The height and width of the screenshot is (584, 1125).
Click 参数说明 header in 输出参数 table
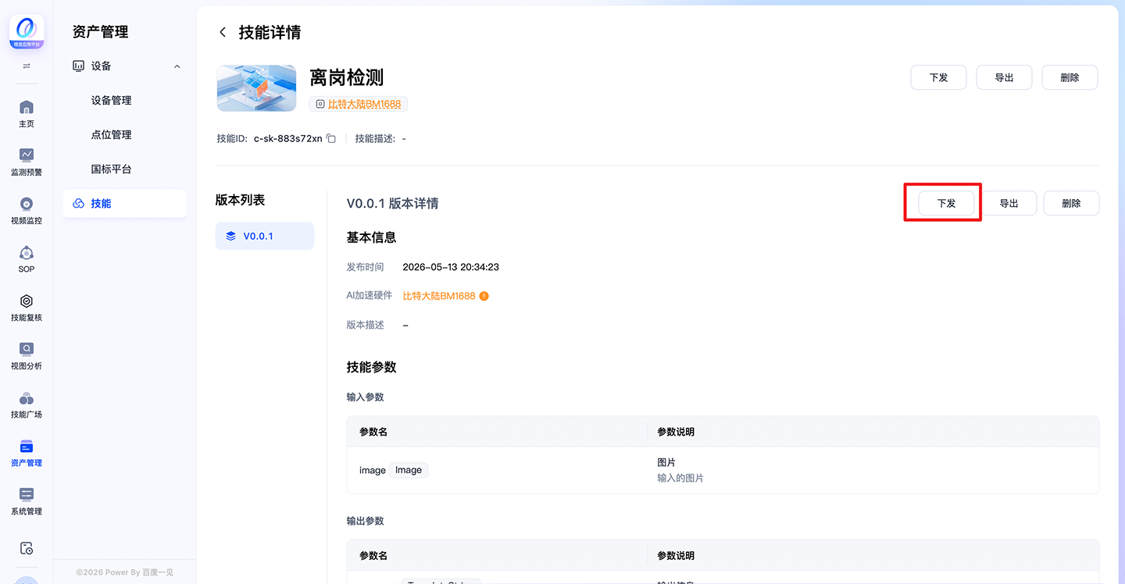coord(676,556)
